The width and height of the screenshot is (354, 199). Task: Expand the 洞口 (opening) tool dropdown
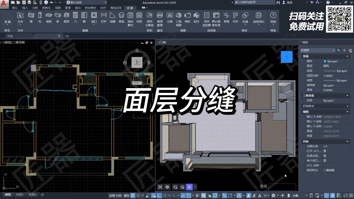[x=94, y=24]
